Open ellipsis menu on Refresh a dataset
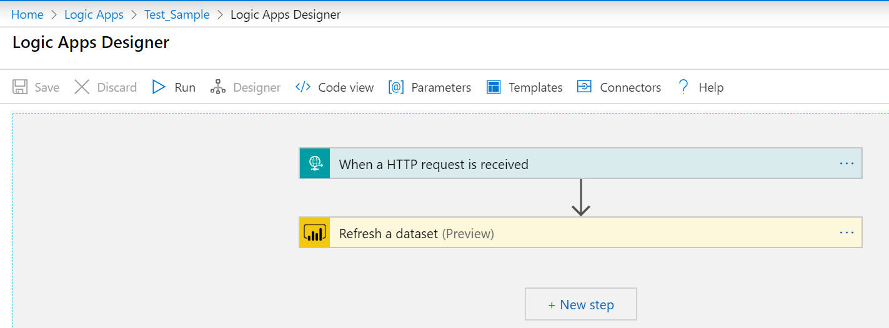 click(847, 233)
